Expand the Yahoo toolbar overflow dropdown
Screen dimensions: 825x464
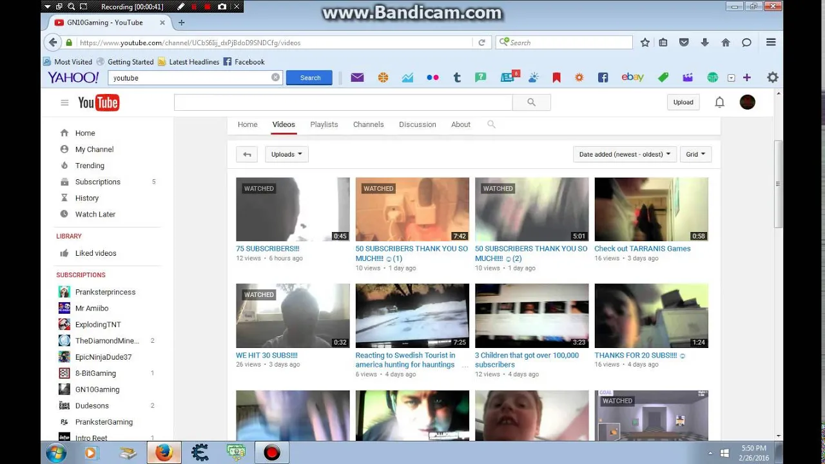[x=731, y=78]
